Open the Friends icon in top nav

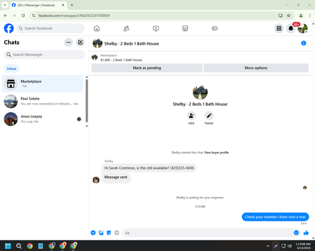(x=126, y=28)
